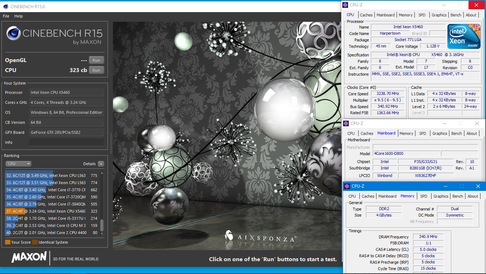
Task: Open Graphics tab in middle CPU-Z window
Action: click(440, 133)
